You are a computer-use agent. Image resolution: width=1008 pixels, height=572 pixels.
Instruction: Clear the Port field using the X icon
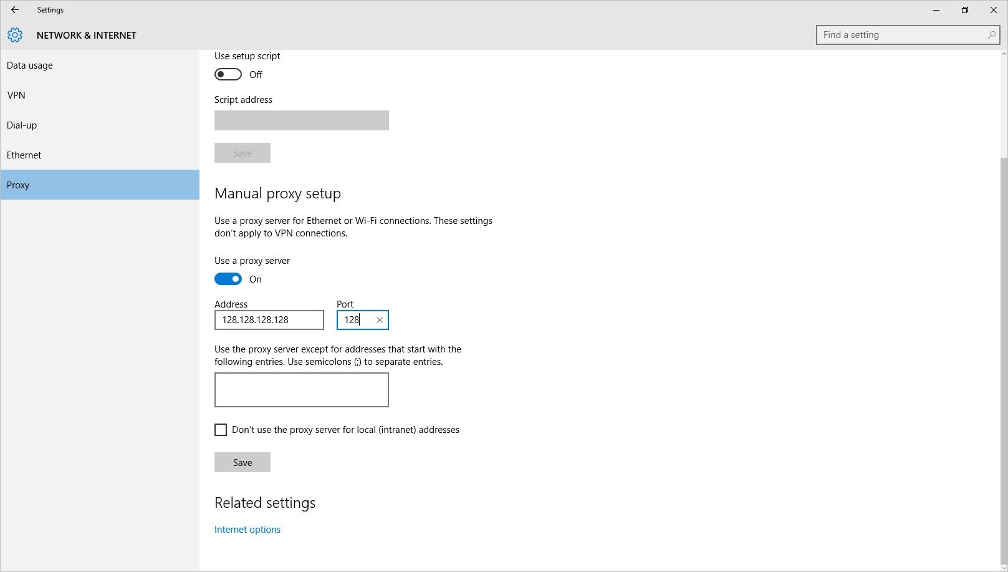[380, 319]
